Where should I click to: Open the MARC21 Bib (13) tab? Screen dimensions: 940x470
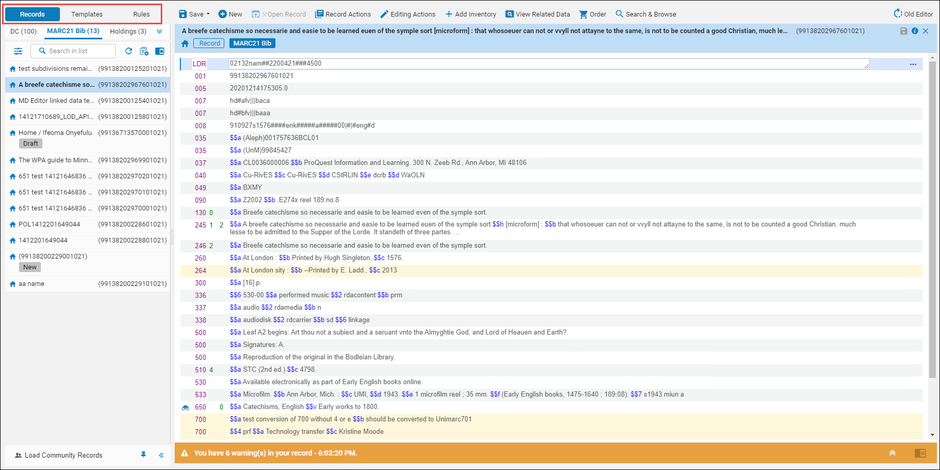[x=73, y=32]
